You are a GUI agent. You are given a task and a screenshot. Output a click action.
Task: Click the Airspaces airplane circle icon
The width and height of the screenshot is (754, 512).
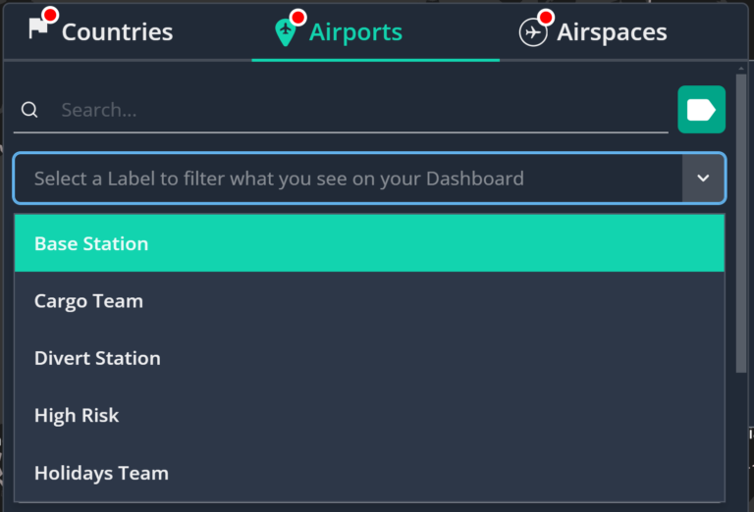tap(533, 32)
